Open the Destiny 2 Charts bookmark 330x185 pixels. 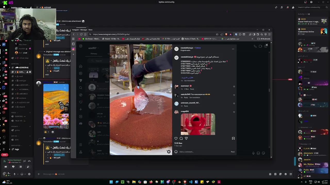pyautogui.click(x=190, y=39)
